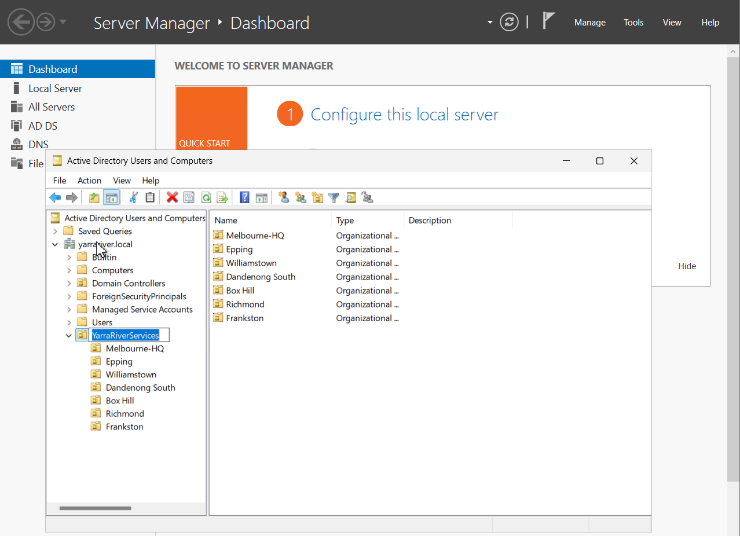Collapse the YarraRiverServices OU
Screen dimensions: 740x536
69,335
